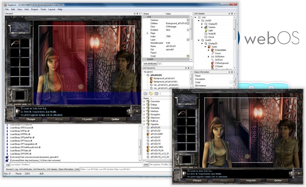
Task: Click the Dialogs package icon
Action: click(148, 104)
